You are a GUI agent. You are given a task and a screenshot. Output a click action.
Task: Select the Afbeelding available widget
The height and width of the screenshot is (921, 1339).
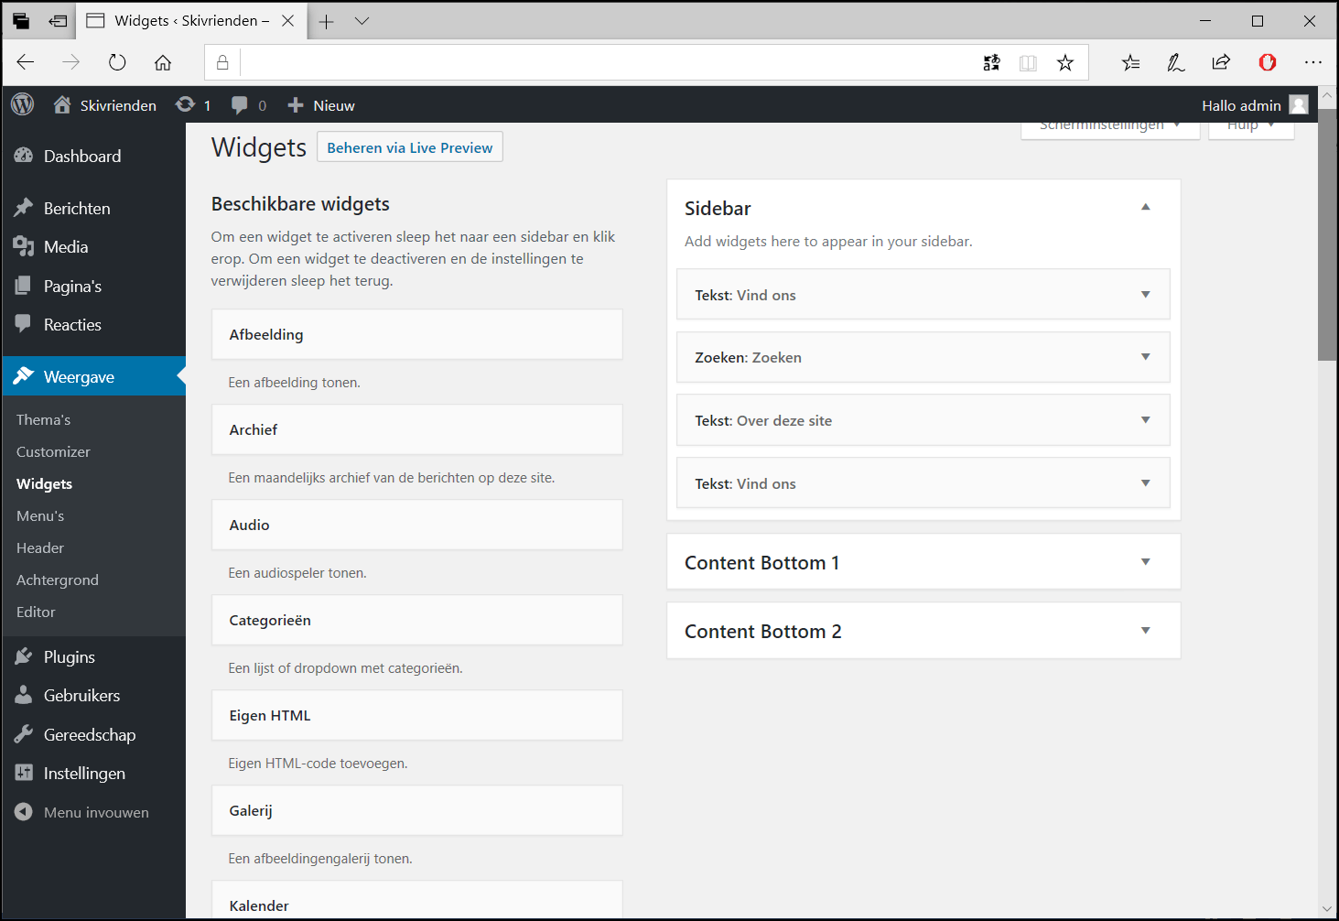[x=417, y=334]
